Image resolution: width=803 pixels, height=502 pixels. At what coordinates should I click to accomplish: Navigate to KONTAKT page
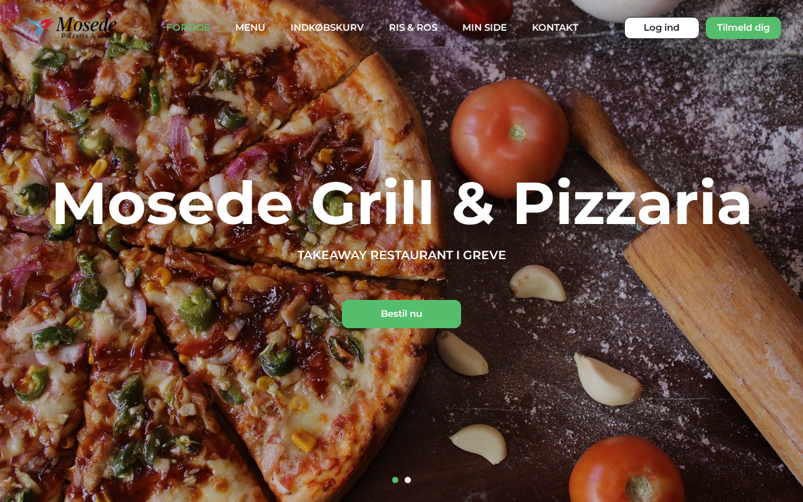[555, 28]
